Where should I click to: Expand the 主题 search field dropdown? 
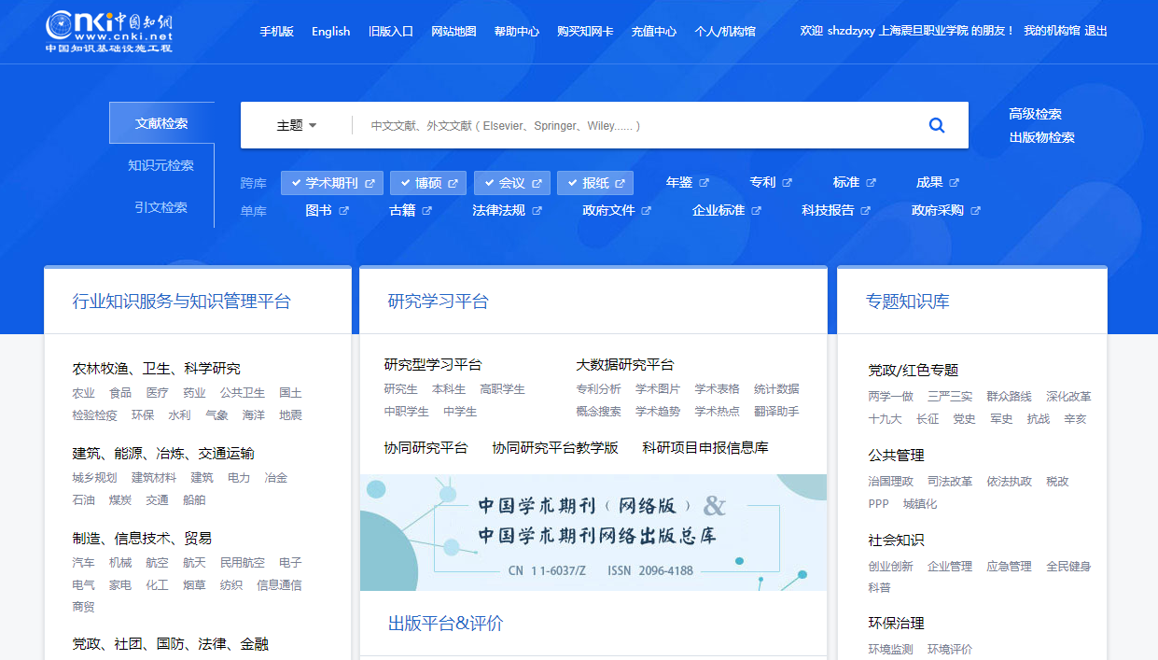click(297, 125)
